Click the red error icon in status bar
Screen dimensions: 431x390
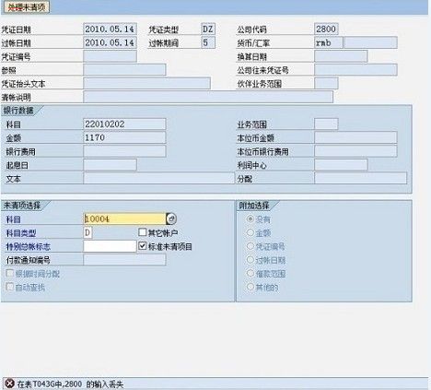(9, 384)
